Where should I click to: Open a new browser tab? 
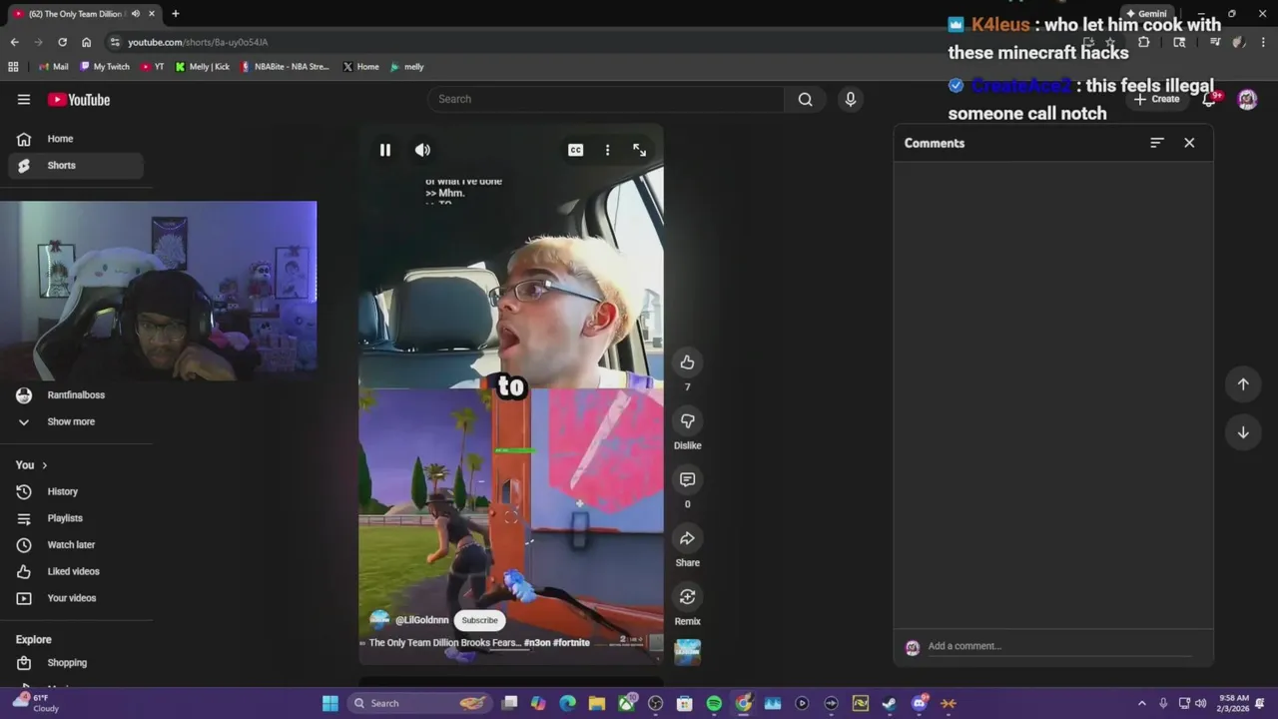tap(176, 14)
